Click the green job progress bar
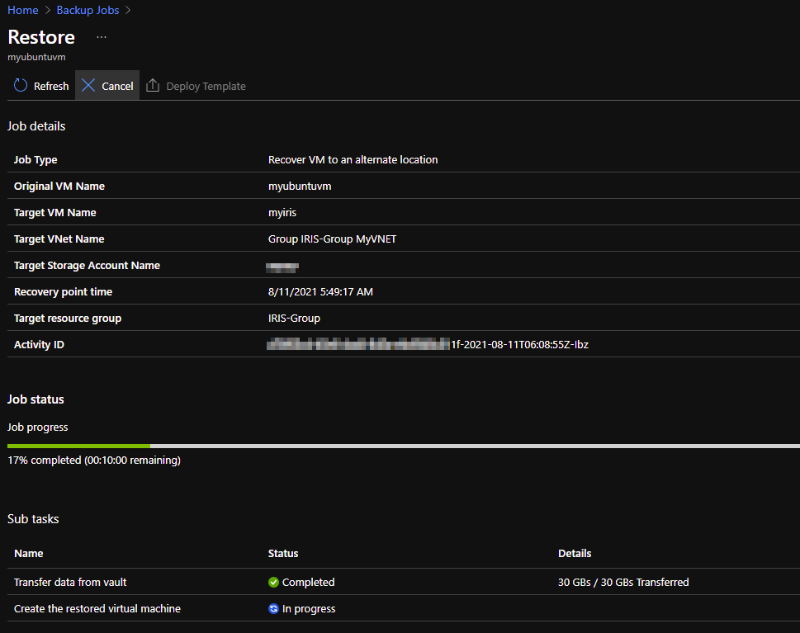 pos(79,446)
